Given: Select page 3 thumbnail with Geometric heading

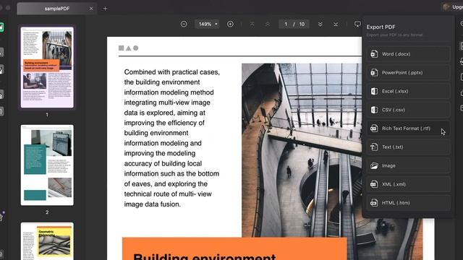Looking at the screenshot, I should [x=47, y=241].
